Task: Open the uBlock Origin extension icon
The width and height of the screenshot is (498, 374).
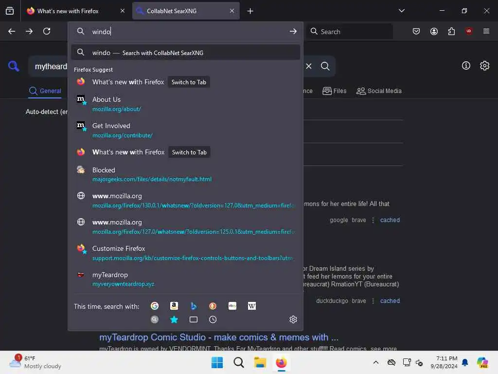Action: tap(469, 31)
